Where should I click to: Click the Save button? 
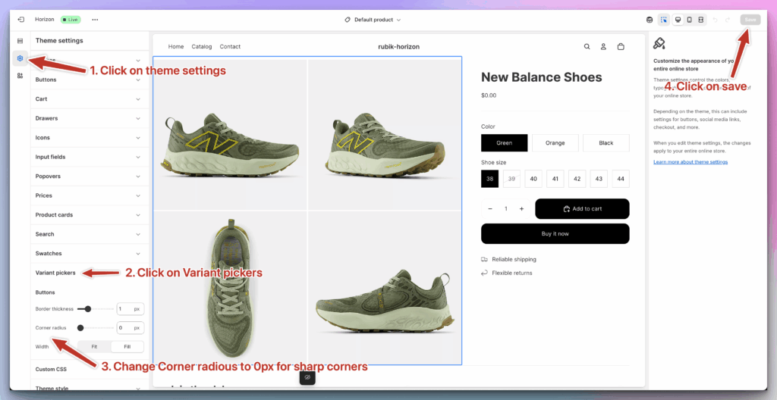pos(750,20)
